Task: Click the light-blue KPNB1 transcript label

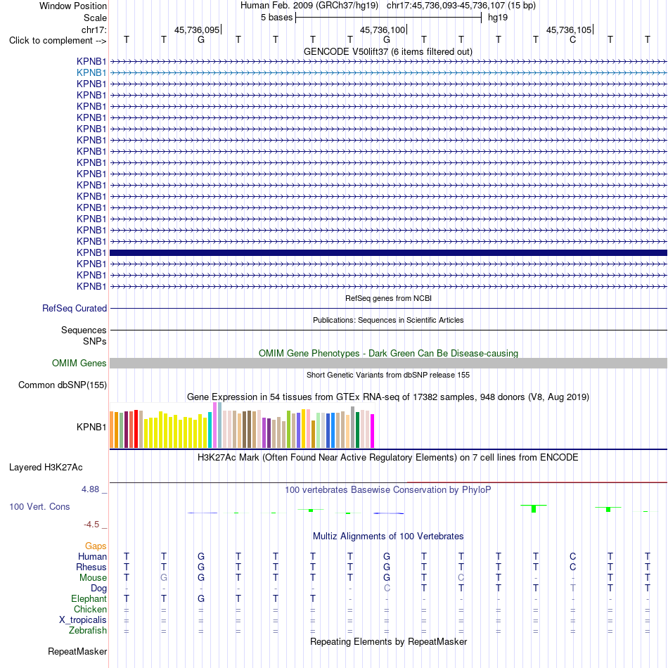Action: 91,73
